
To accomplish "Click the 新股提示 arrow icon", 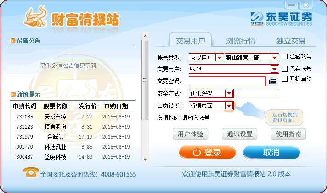I will click(13, 95).
